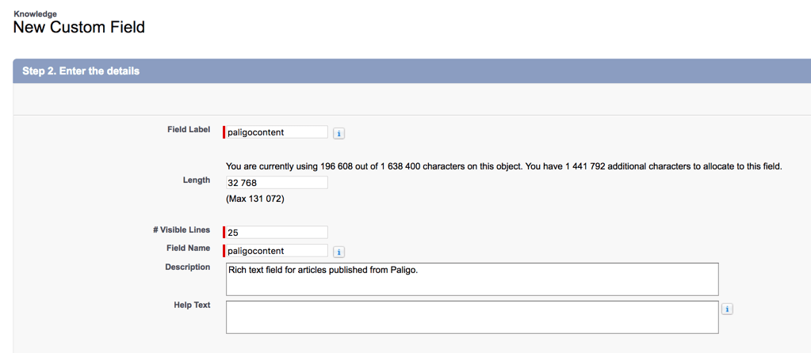Click the Length field showing 32 768

[x=277, y=183]
